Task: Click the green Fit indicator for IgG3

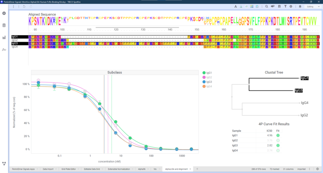Action: tap(278, 145)
